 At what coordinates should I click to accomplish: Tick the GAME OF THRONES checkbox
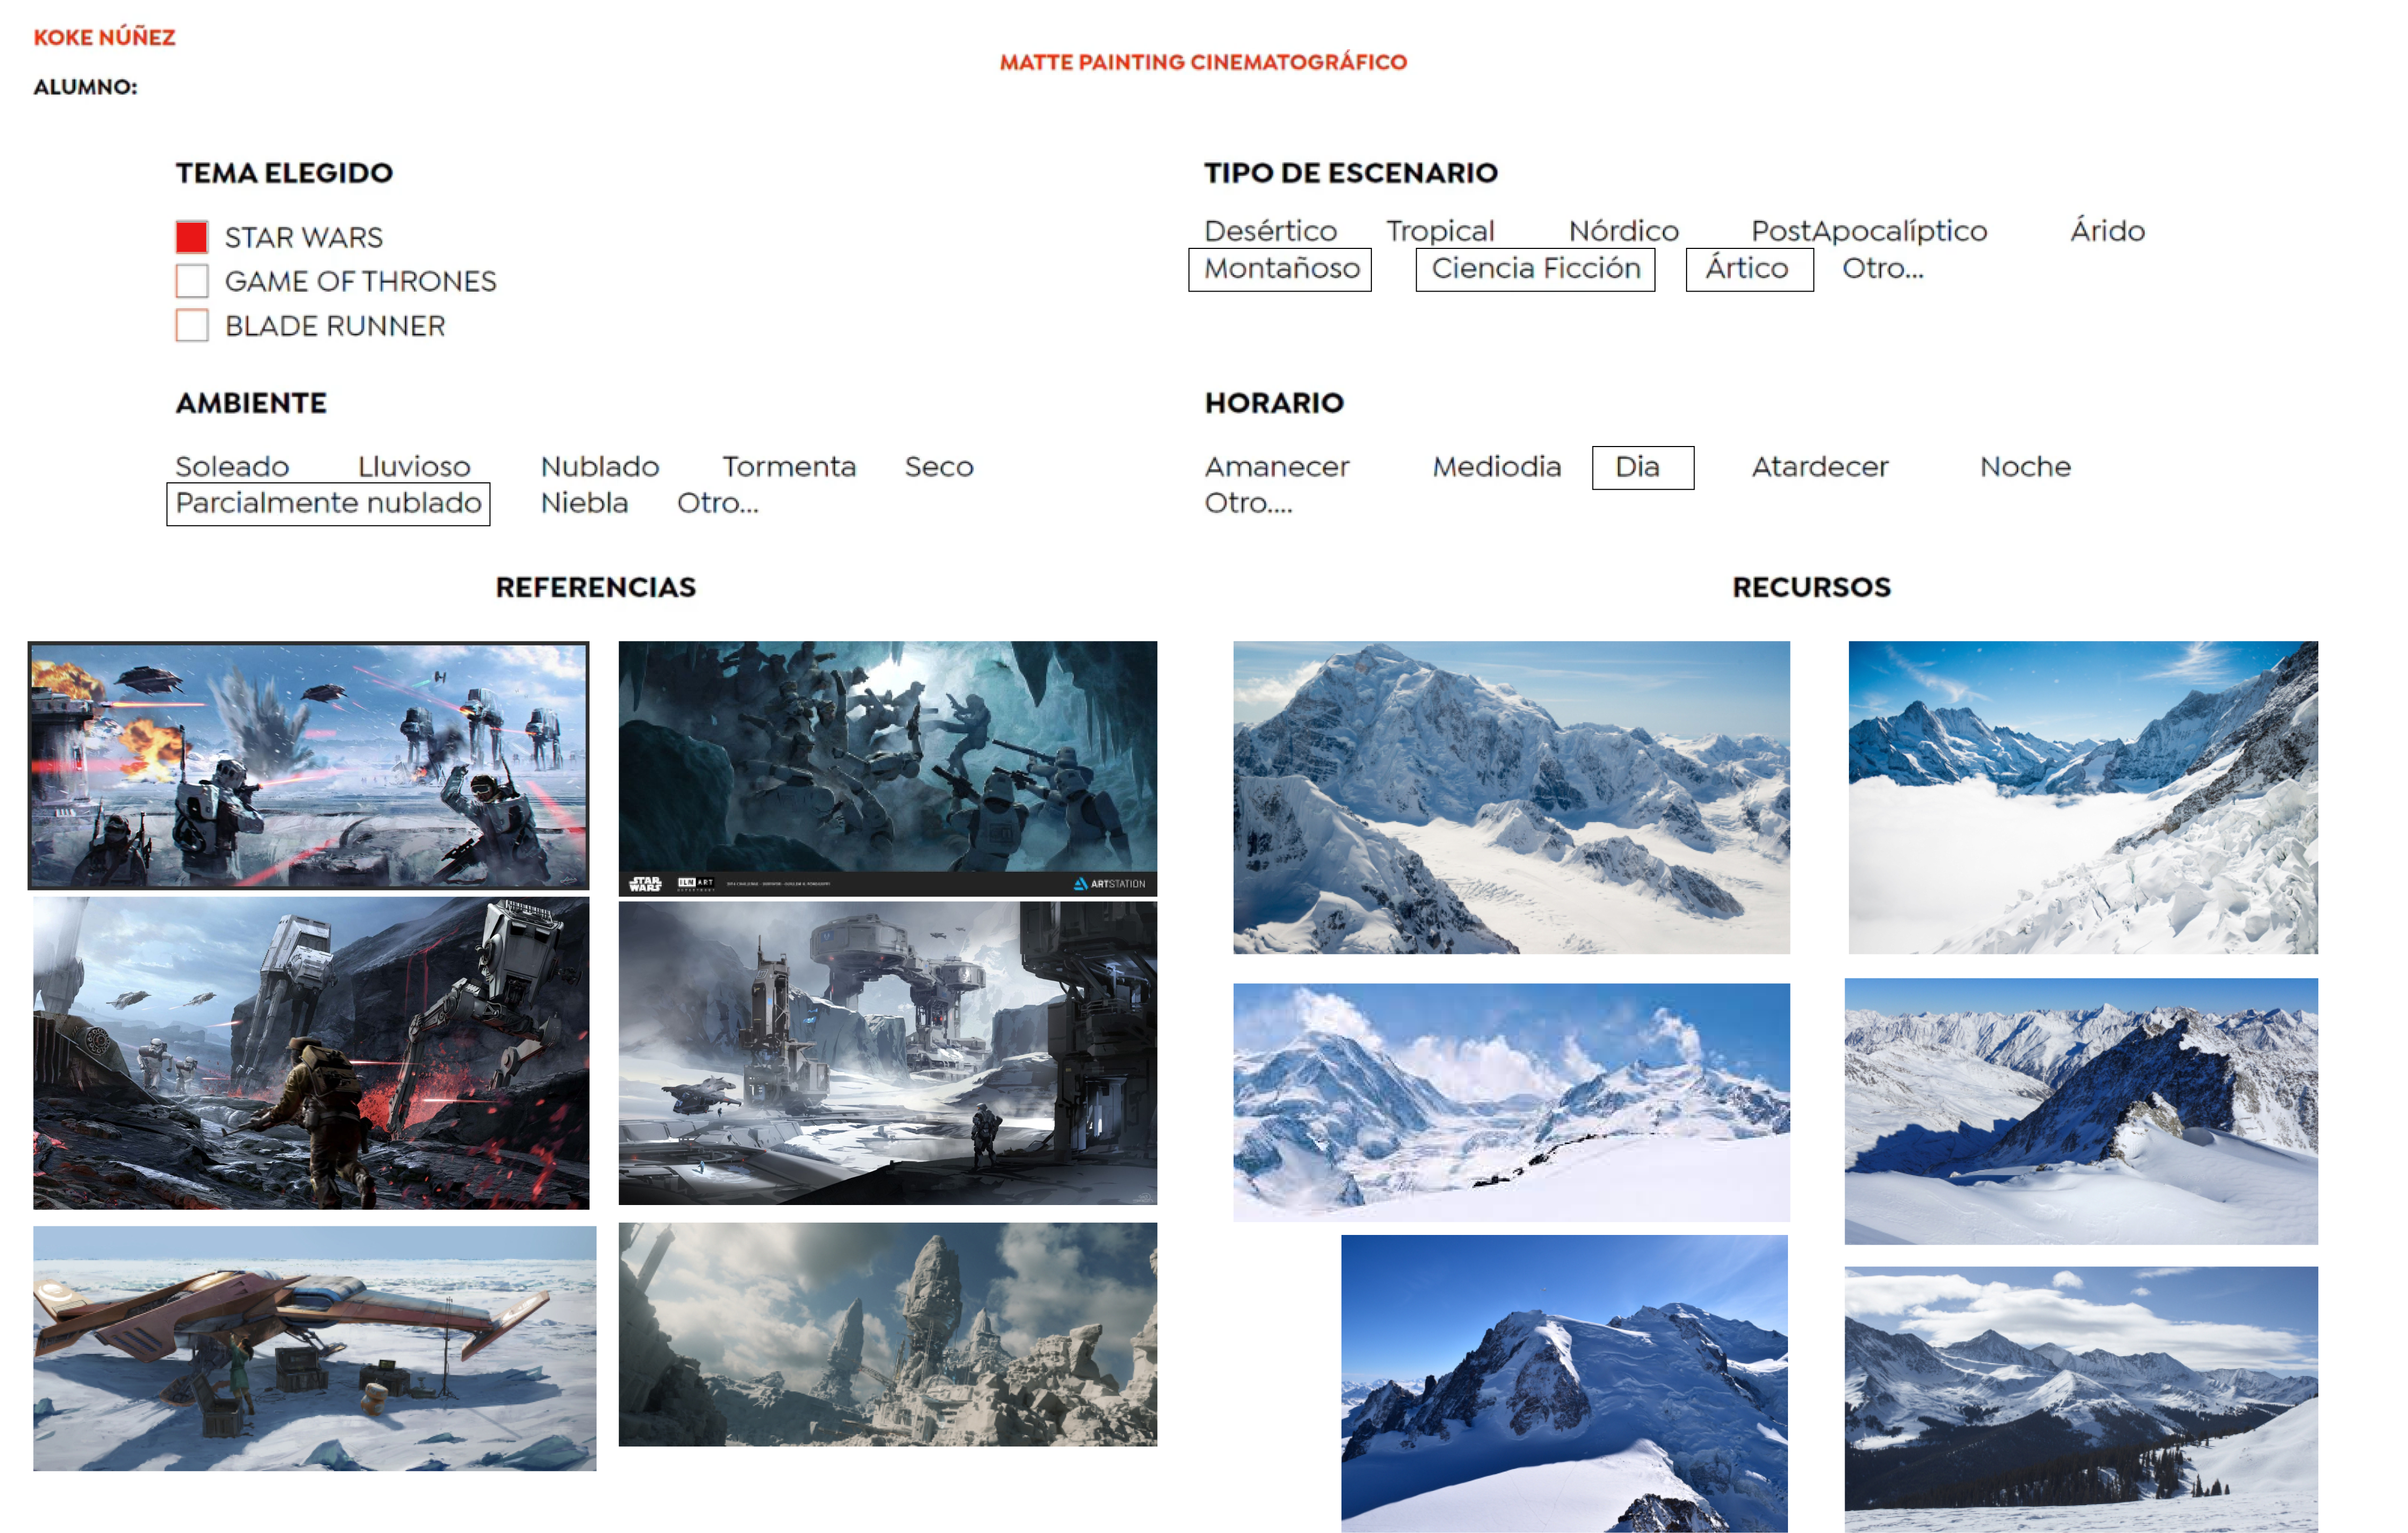click(191, 281)
